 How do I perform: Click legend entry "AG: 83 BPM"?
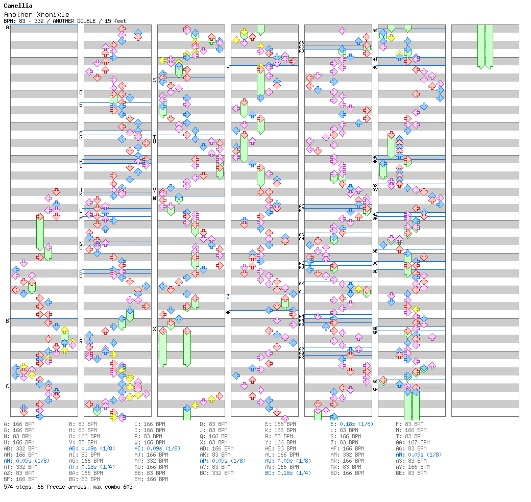pyautogui.click(x=411, y=448)
